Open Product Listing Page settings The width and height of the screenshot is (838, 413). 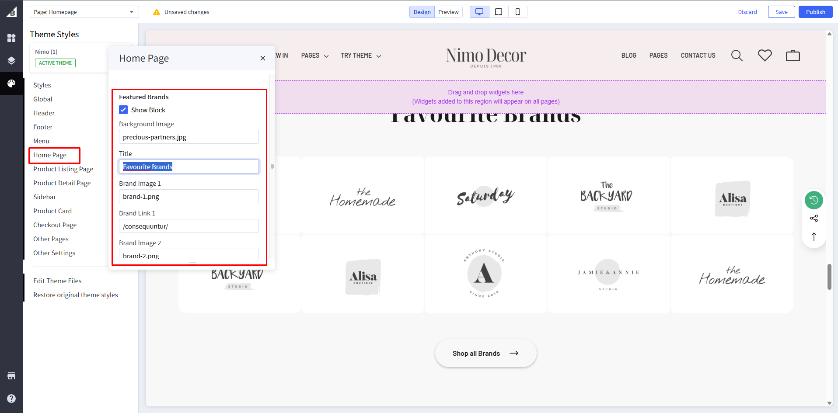click(63, 169)
